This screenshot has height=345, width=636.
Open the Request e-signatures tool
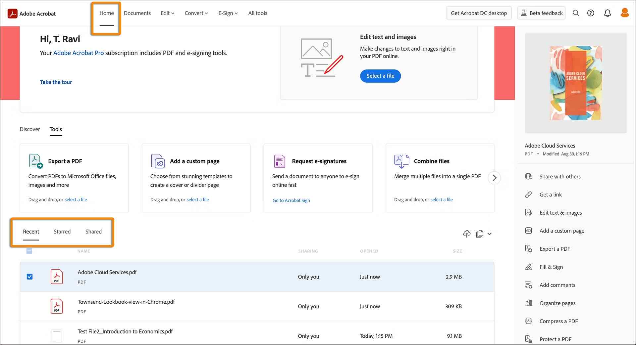click(319, 161)
